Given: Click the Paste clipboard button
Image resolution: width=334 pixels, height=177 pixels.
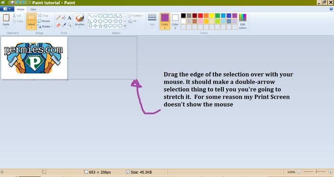Looking at the screenshot, I should pyautogui.click(x=6, y=19).
